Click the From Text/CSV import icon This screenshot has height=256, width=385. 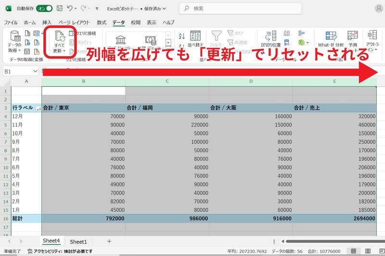click(x=27, y=33)
